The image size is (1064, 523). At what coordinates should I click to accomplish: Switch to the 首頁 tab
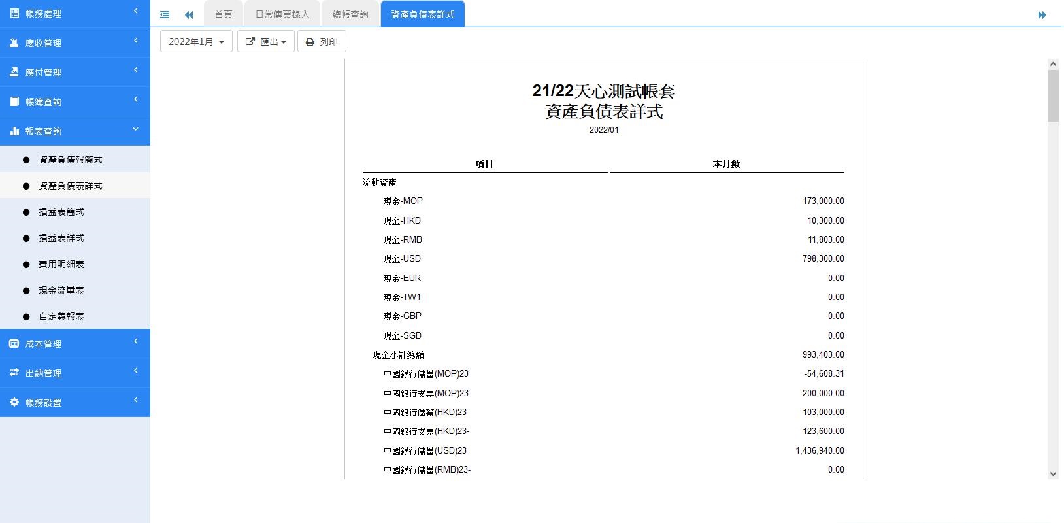pyautogui.click(x=224, y=14)
